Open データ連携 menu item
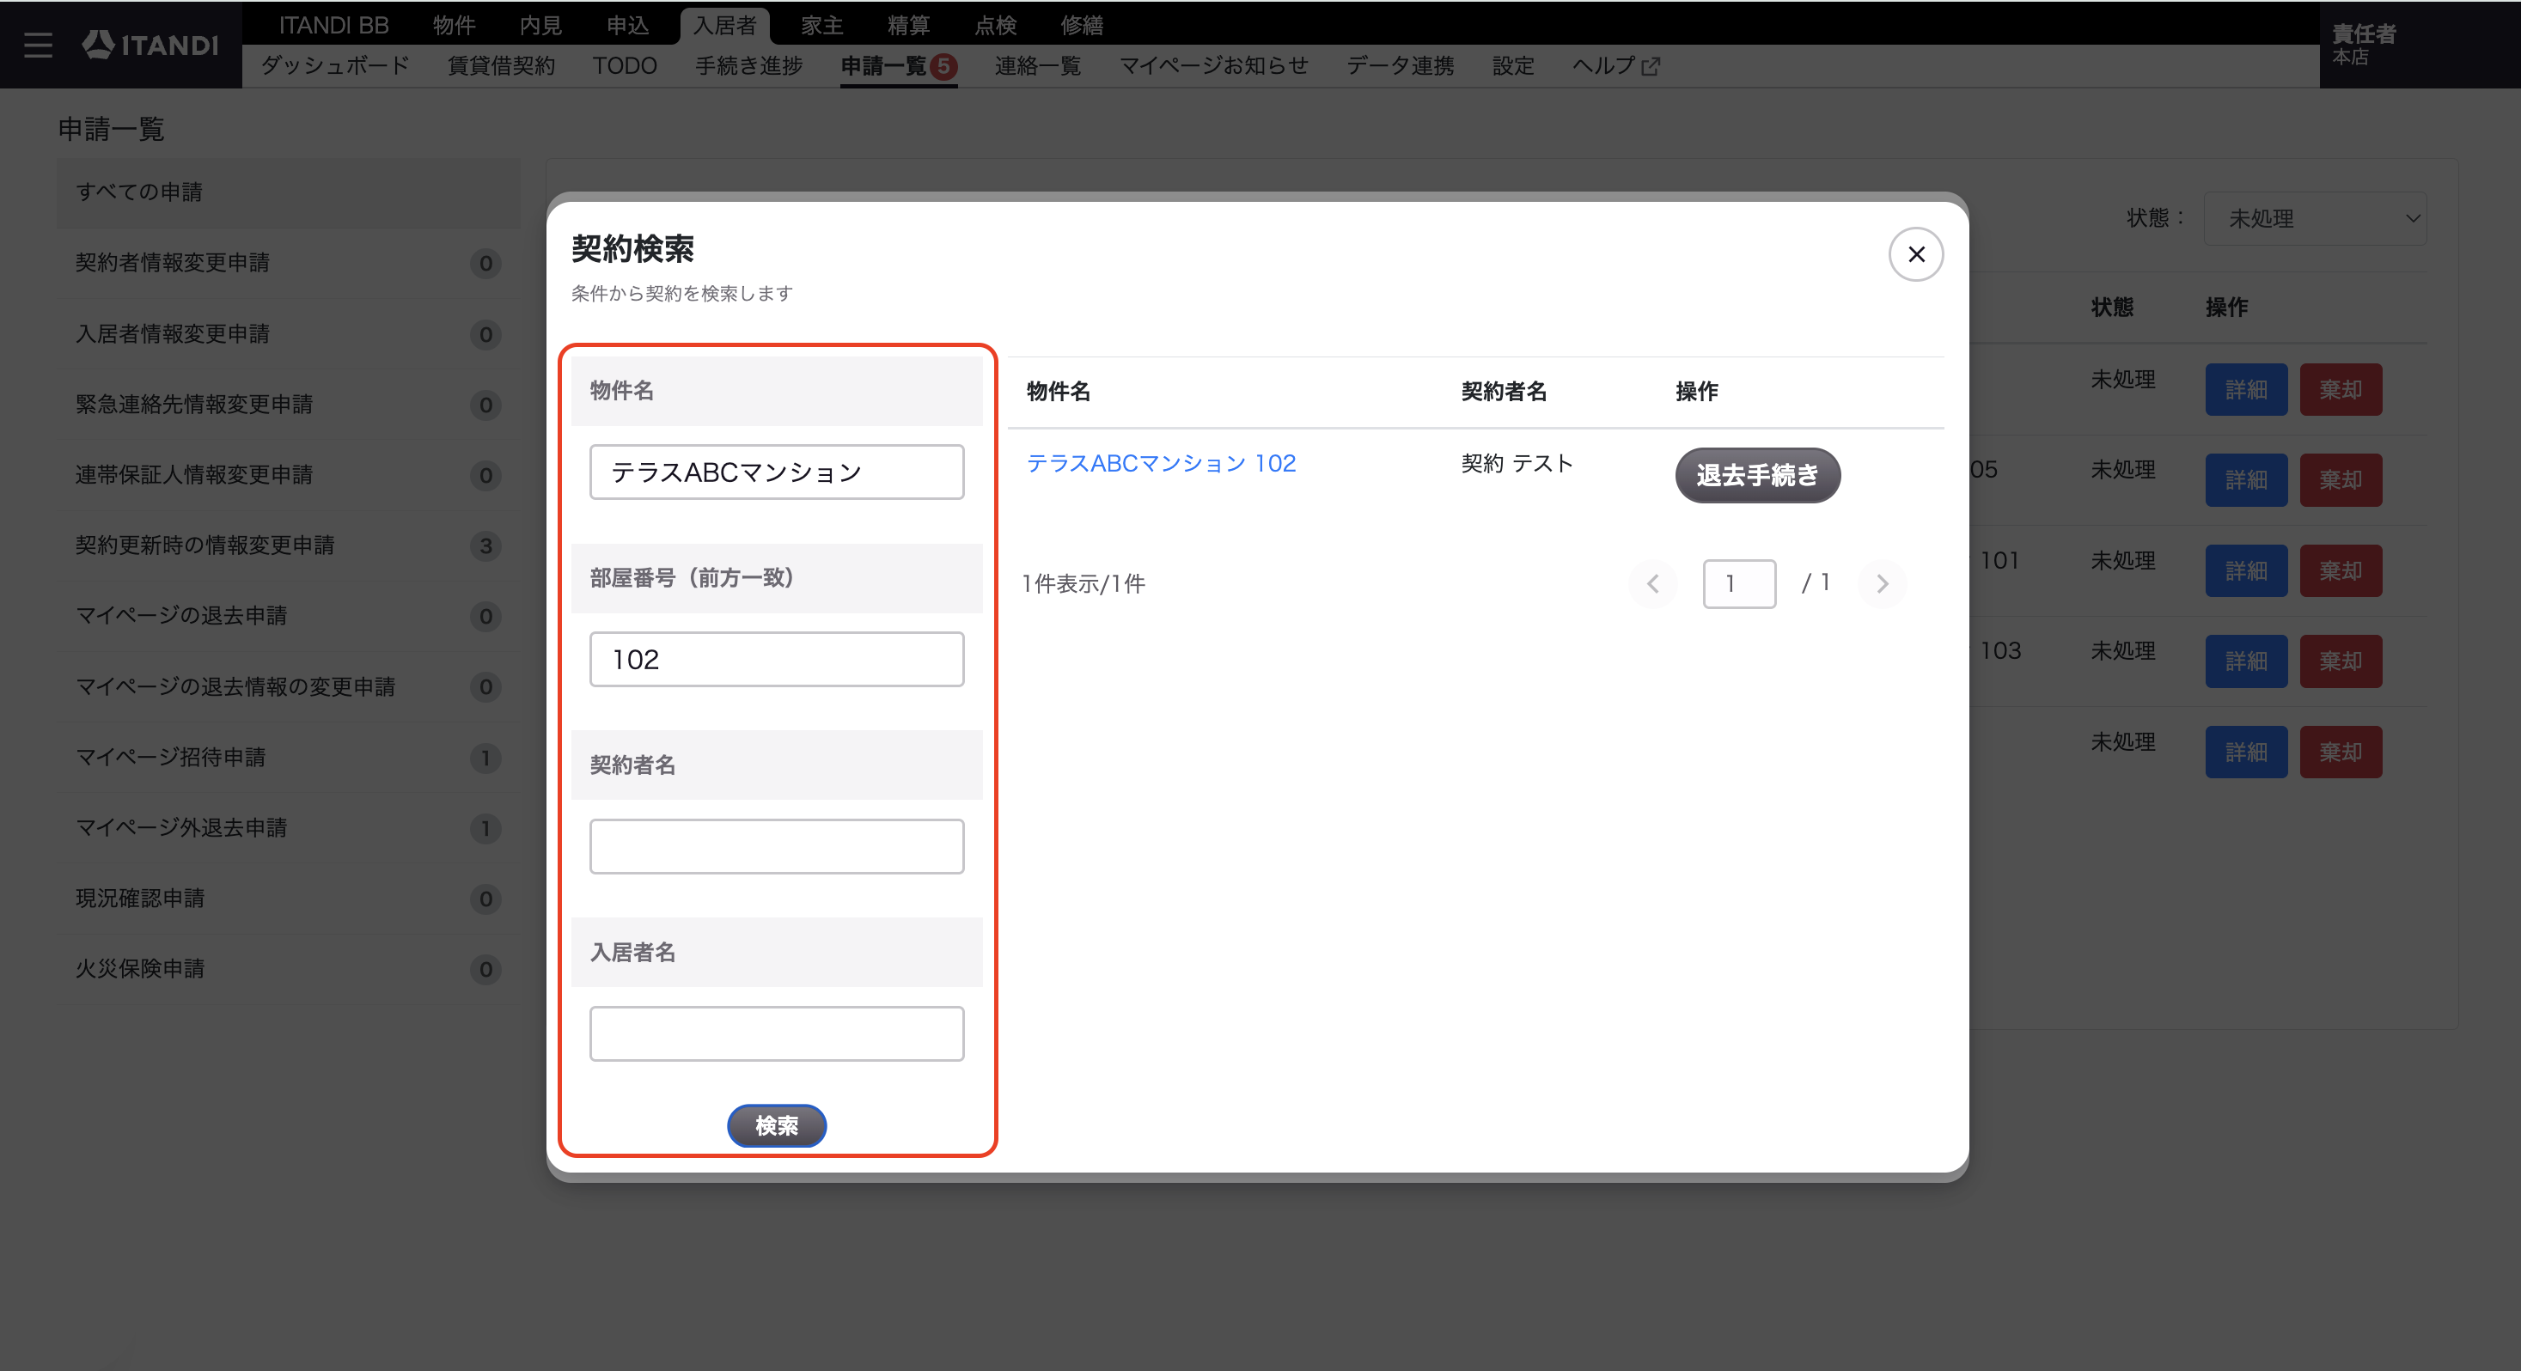 point(1401,65)
